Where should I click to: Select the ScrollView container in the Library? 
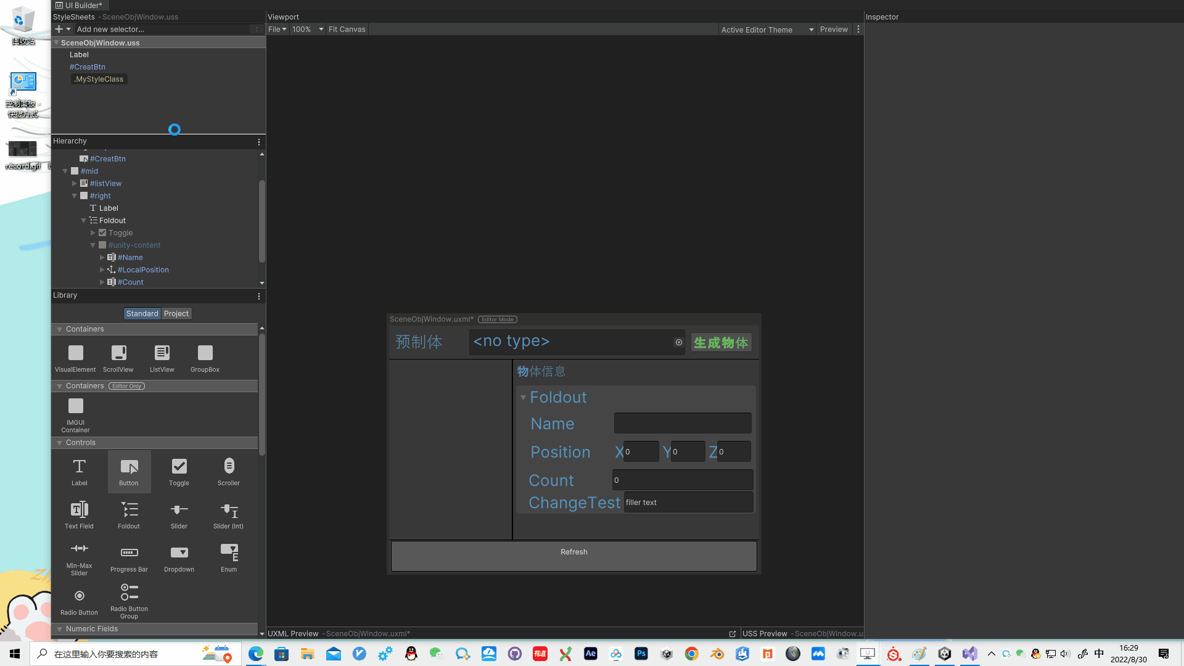118,356
